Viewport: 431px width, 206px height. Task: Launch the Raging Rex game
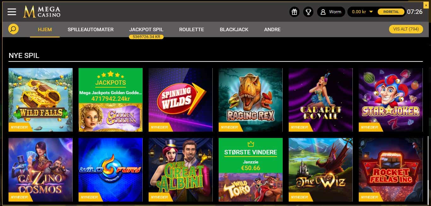[x=251, y=100]
